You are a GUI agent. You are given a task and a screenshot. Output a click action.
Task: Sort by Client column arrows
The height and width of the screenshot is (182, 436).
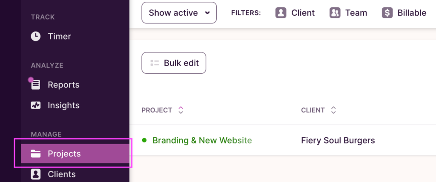pyautogui.click(x=333, y=110)
